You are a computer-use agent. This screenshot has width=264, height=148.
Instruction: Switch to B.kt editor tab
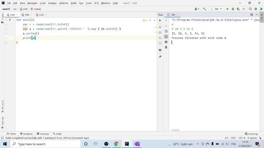pyautogui.click(x=27, y=15)
